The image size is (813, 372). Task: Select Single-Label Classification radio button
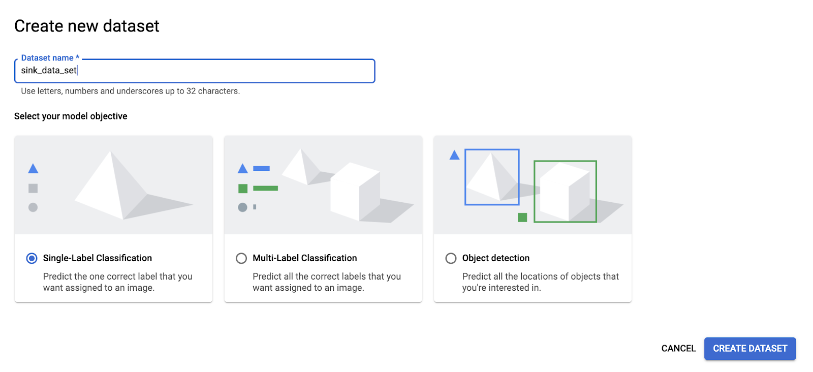point(32,258)
